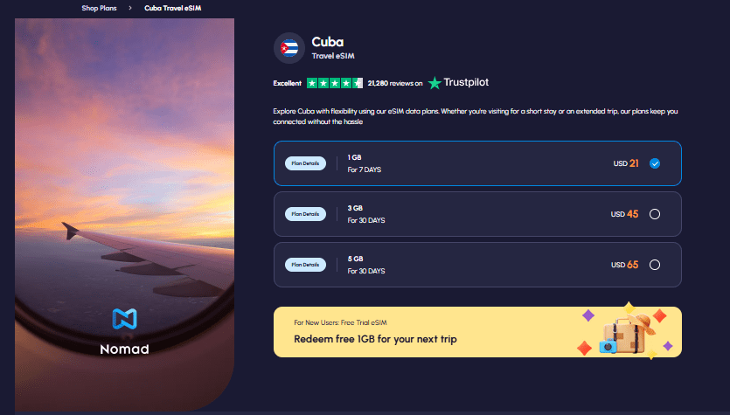Click the Trustpilot star logo
The width and height of the screenshot is (730, 415).
click(435, 83)
